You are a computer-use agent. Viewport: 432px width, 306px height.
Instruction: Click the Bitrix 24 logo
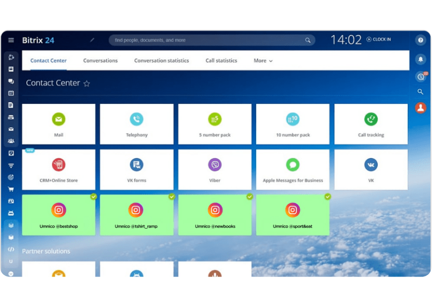click(x=38, y=40)
